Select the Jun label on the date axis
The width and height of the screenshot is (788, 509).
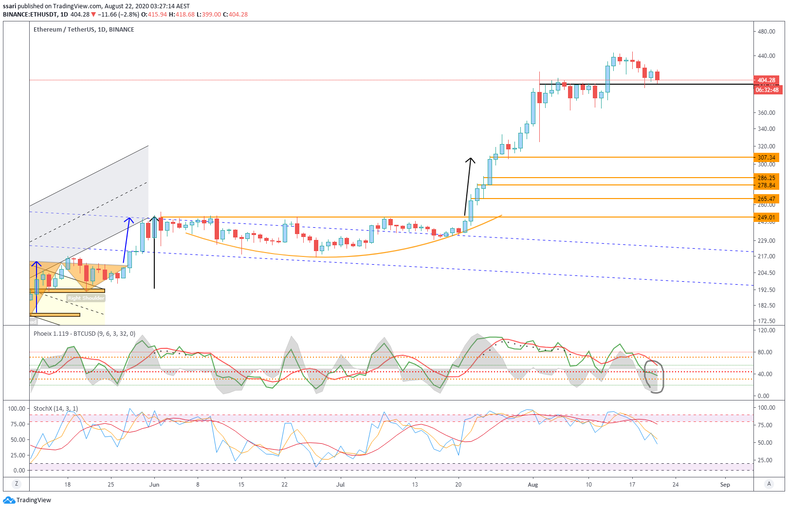154,484
